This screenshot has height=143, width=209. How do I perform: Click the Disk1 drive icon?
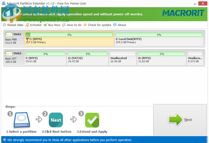[x=9, y=35]
